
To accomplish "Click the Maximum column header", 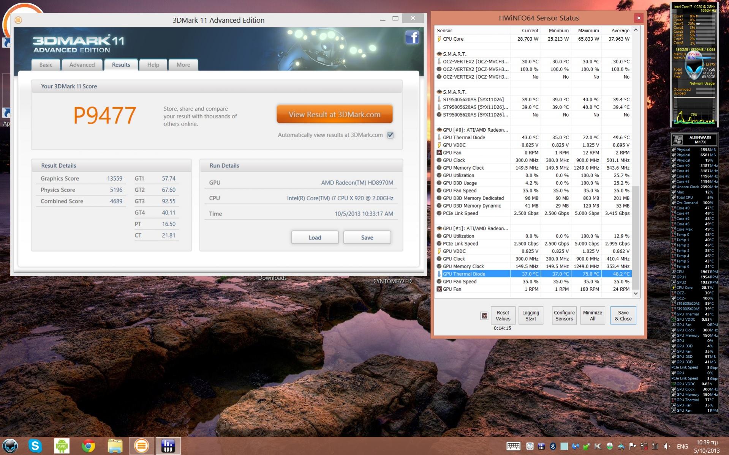I will [x=586, y=30].
